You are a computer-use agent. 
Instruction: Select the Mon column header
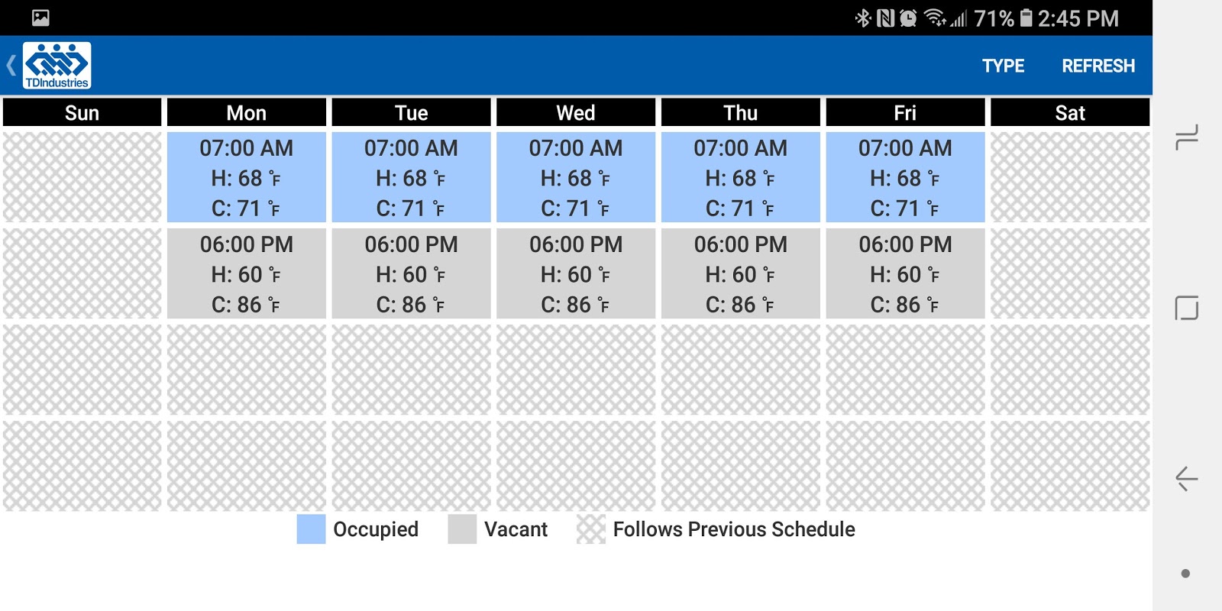[247, 112]
